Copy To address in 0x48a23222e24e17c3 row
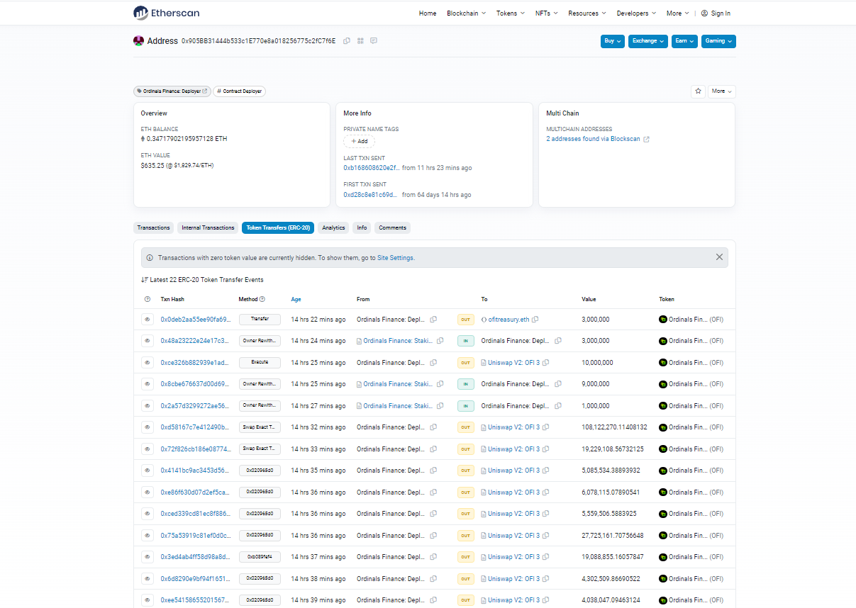Viewport: 856px width, 608px height. [558, 341]
